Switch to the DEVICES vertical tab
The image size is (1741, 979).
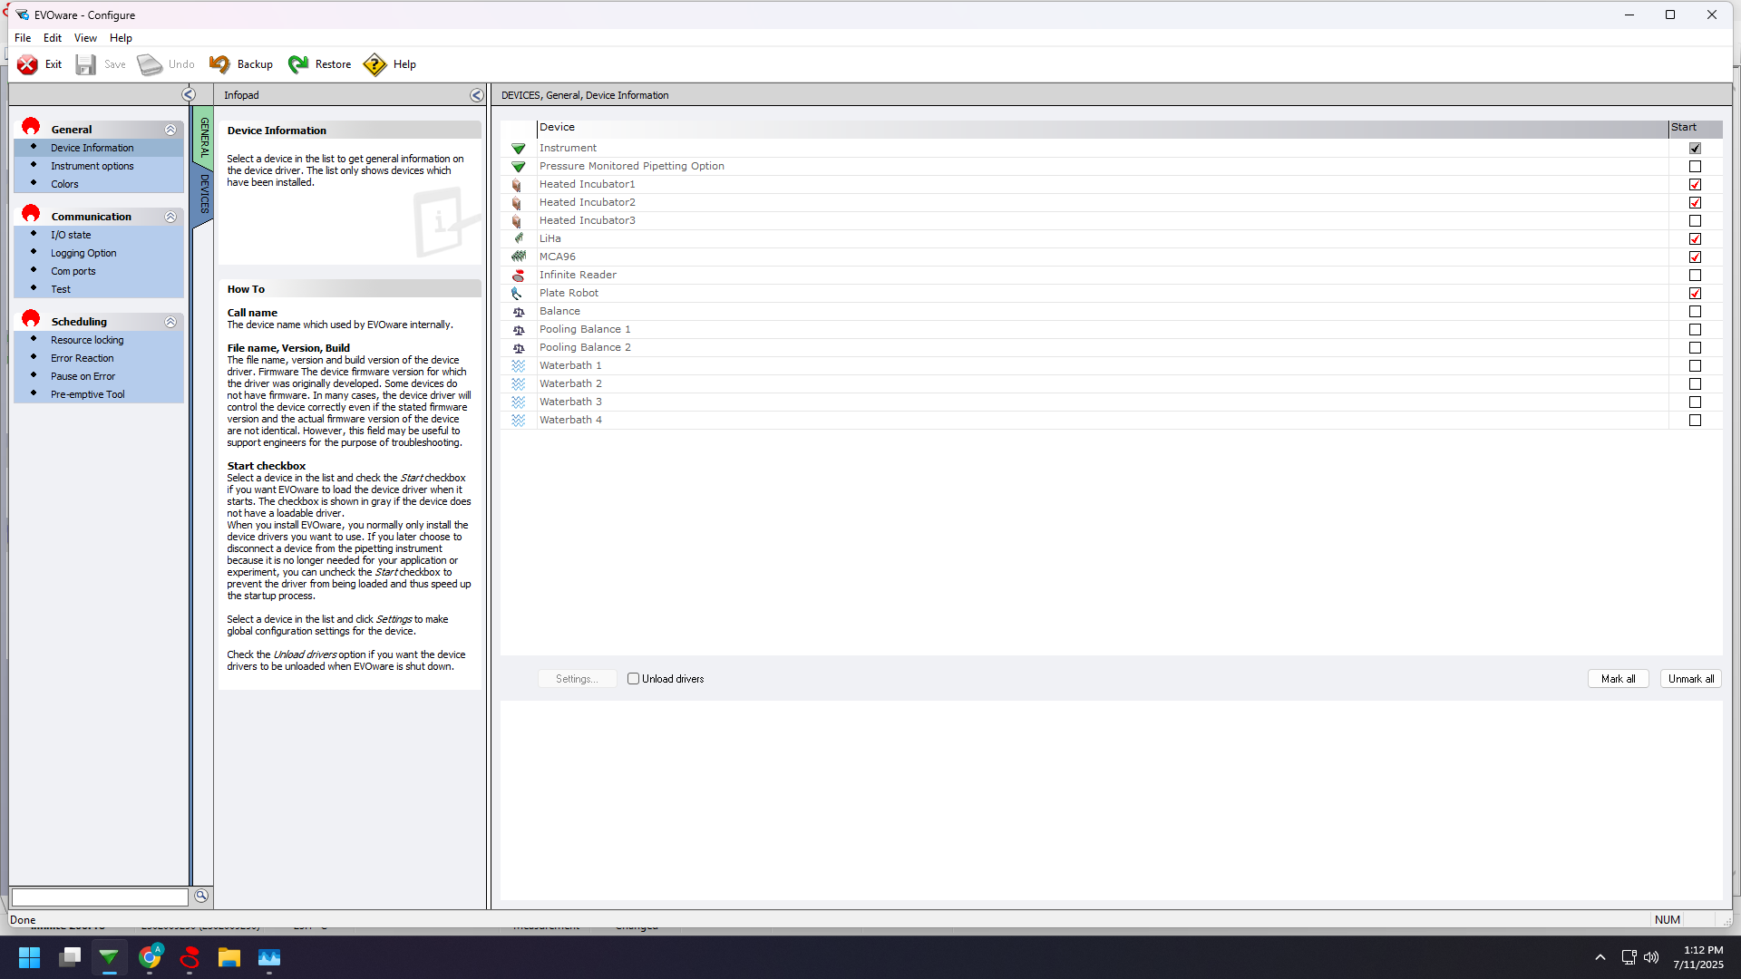point(204,194)
